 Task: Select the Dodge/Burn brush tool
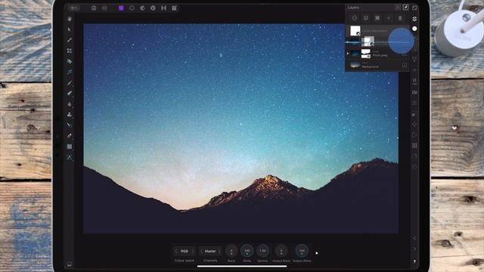click(x=70, y=104)
